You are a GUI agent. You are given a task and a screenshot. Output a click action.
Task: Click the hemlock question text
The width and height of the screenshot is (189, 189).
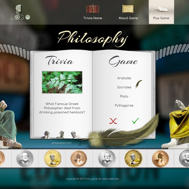[x=62, y=108]
